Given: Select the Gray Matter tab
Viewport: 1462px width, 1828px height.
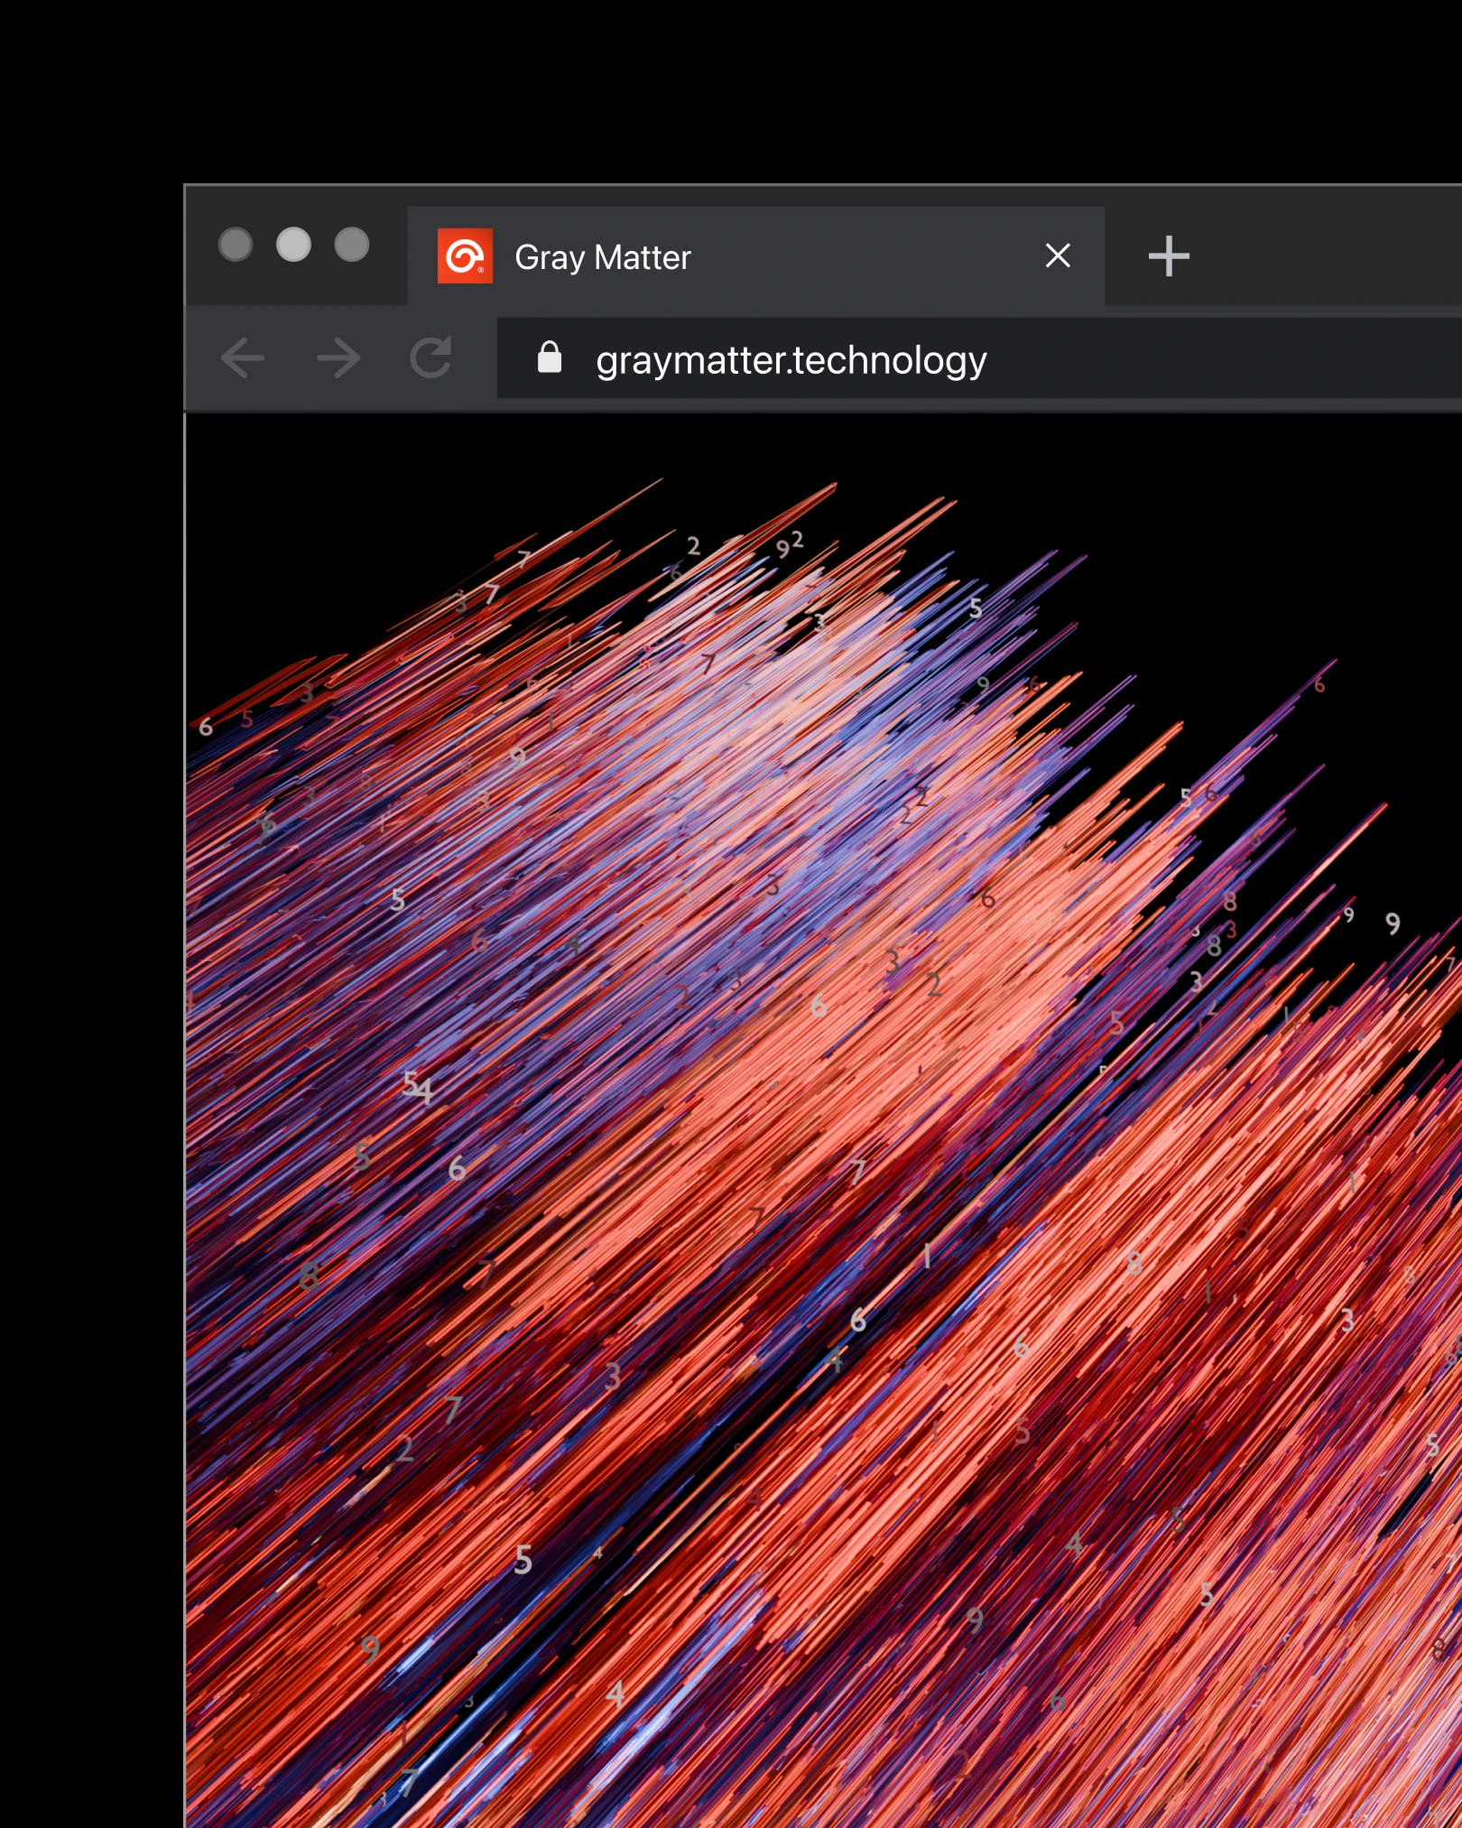Looking at the screenshot, I should [756, 256].
